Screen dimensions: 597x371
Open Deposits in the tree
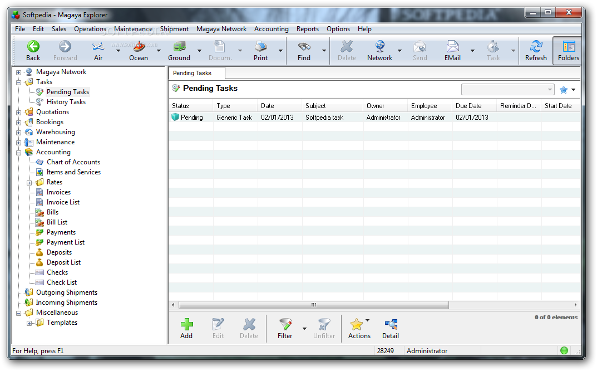[60, 252]
